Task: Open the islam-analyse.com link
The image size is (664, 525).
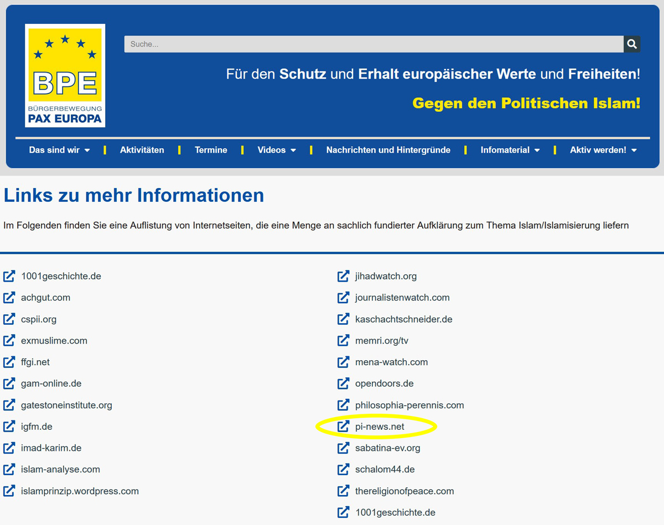Action: (x=60, y=470)
